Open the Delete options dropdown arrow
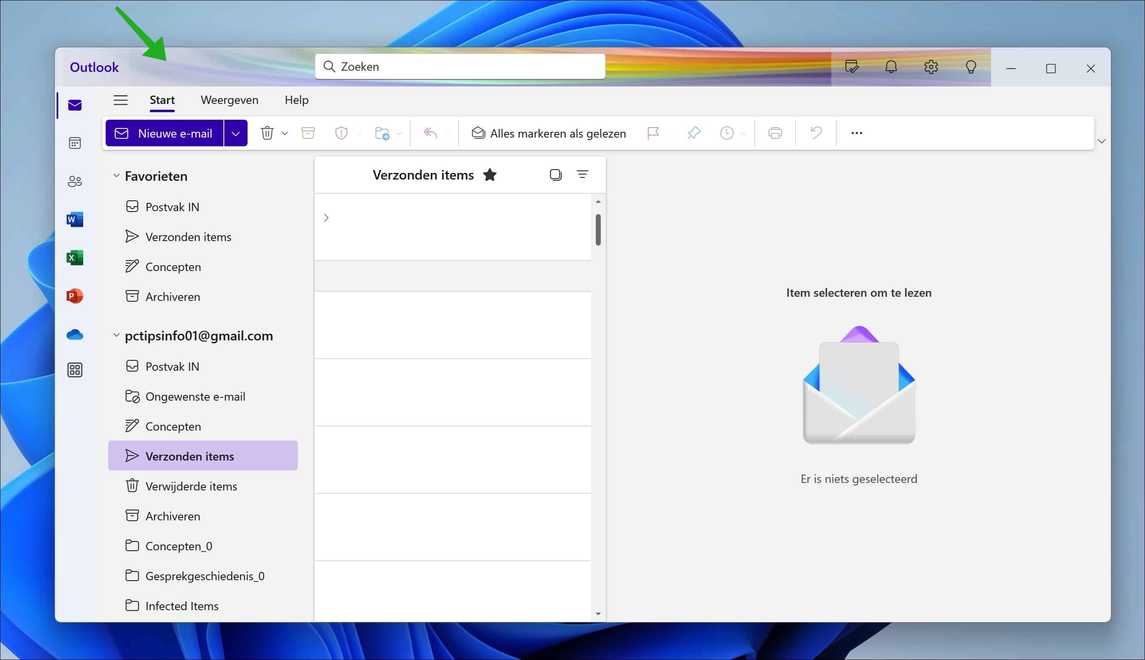 tap(285, 133)
